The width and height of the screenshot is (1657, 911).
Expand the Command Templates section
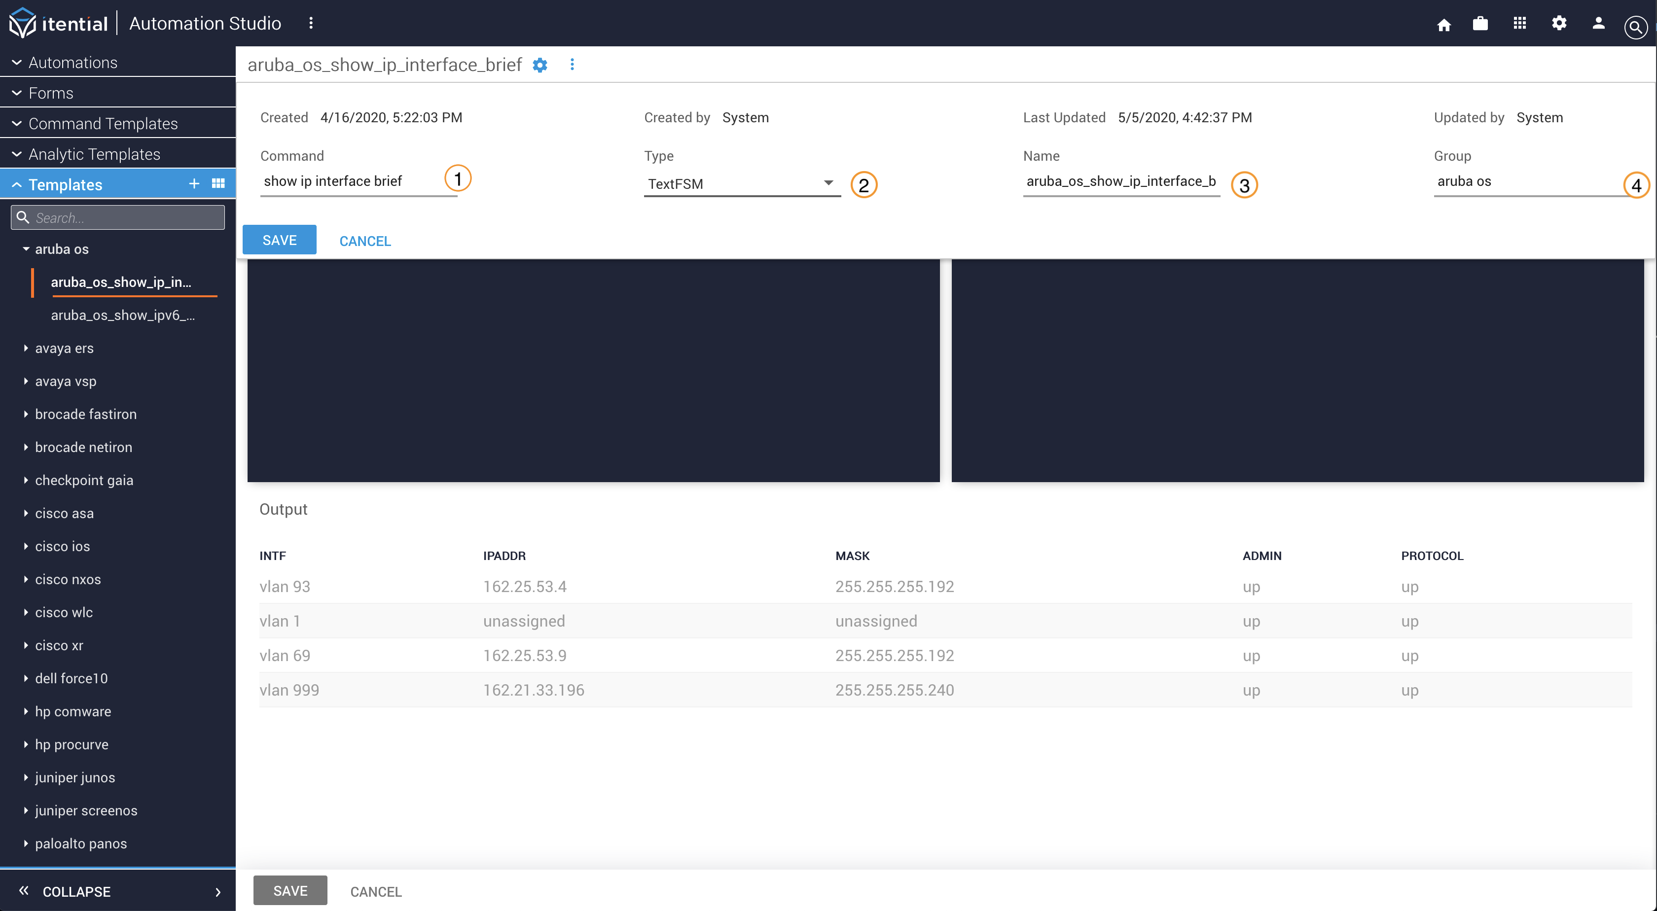(118, 123)
